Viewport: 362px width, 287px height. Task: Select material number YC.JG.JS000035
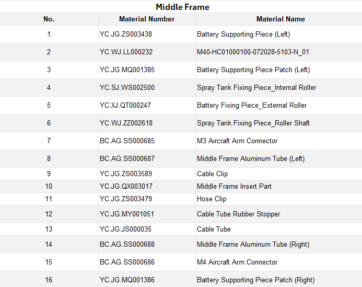point(147,229)
